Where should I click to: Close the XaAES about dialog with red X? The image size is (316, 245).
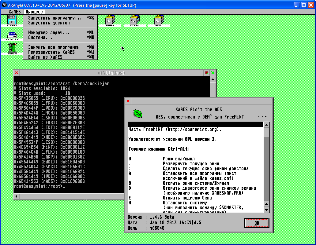(128, 101)
